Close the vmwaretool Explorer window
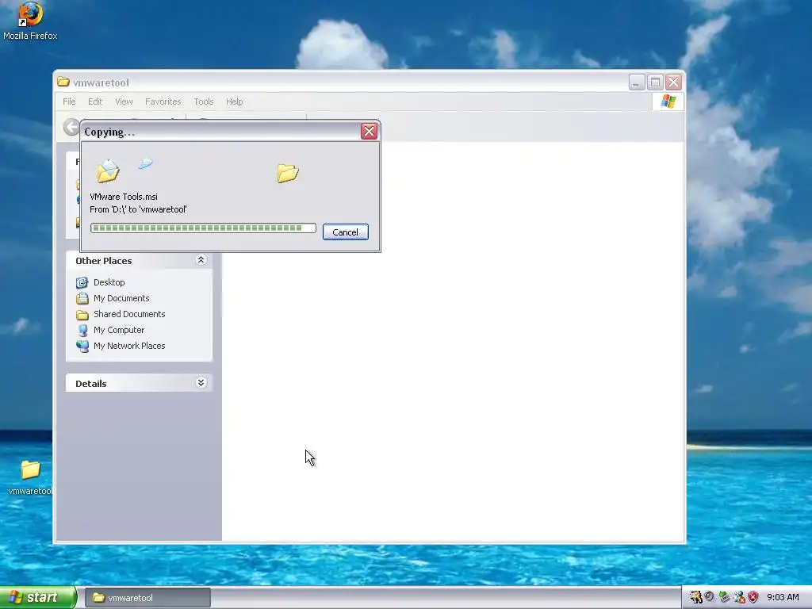The height and width of the screenshot is (609, 812). (673, 82)
